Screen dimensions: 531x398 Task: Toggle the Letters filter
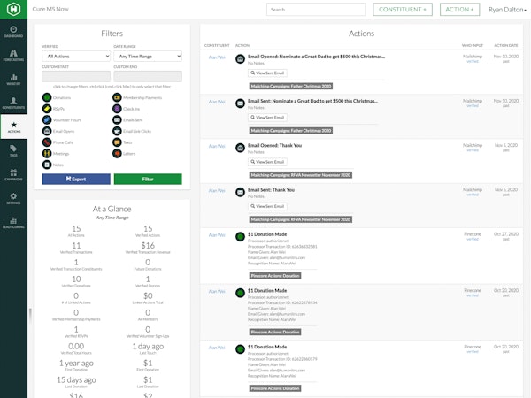[117, 153]
